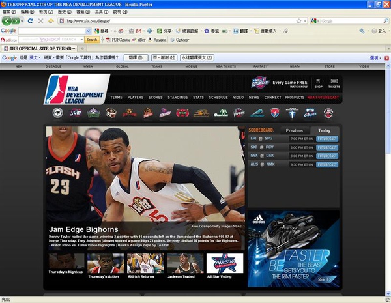Click the PDFCreator toolbar icon
This screenshot has width=391, height=303.
click(108, 40)
